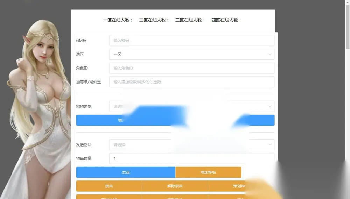Expand the 宠物定制 dropdown arrow
350x199 pixels.
[270, 106]
